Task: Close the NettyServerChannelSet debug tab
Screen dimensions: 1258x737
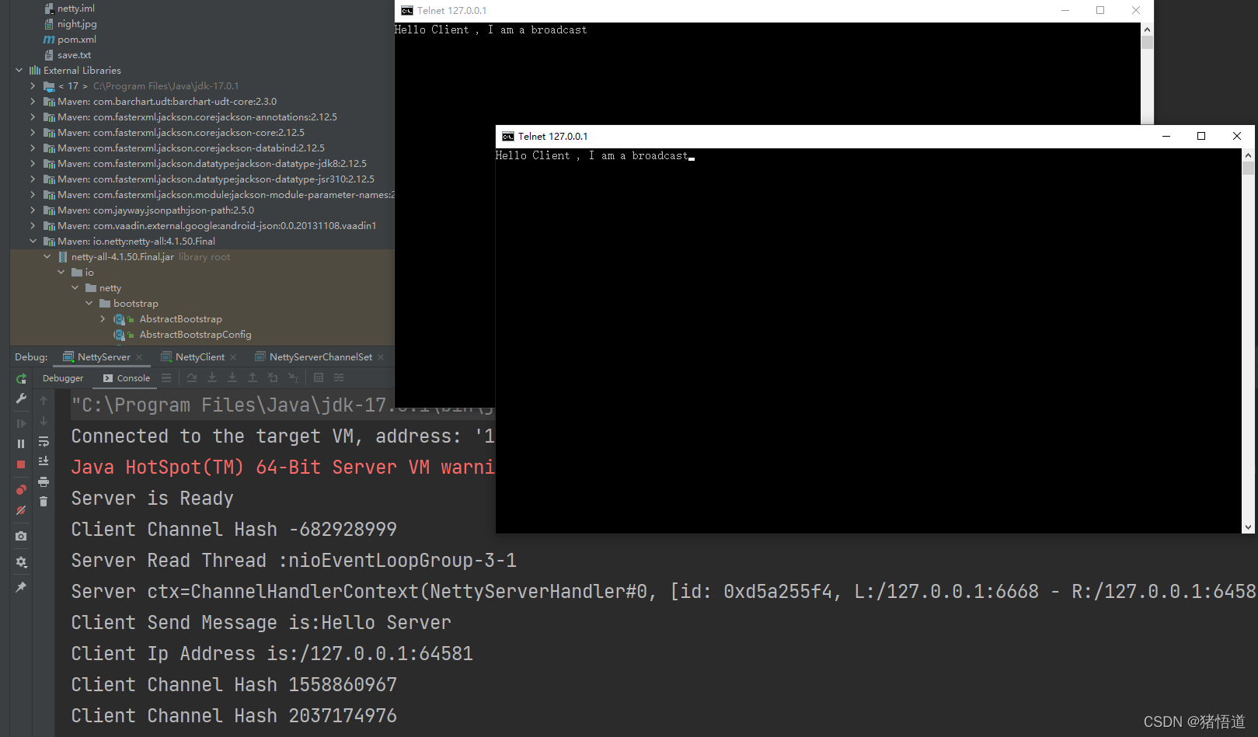Action: [382, 357]
